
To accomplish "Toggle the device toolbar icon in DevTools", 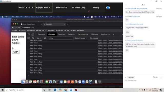I will (33, 34).
